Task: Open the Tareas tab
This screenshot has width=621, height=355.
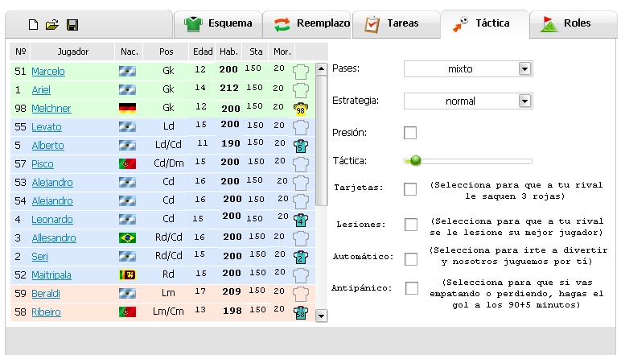Action: coord(391,23)
